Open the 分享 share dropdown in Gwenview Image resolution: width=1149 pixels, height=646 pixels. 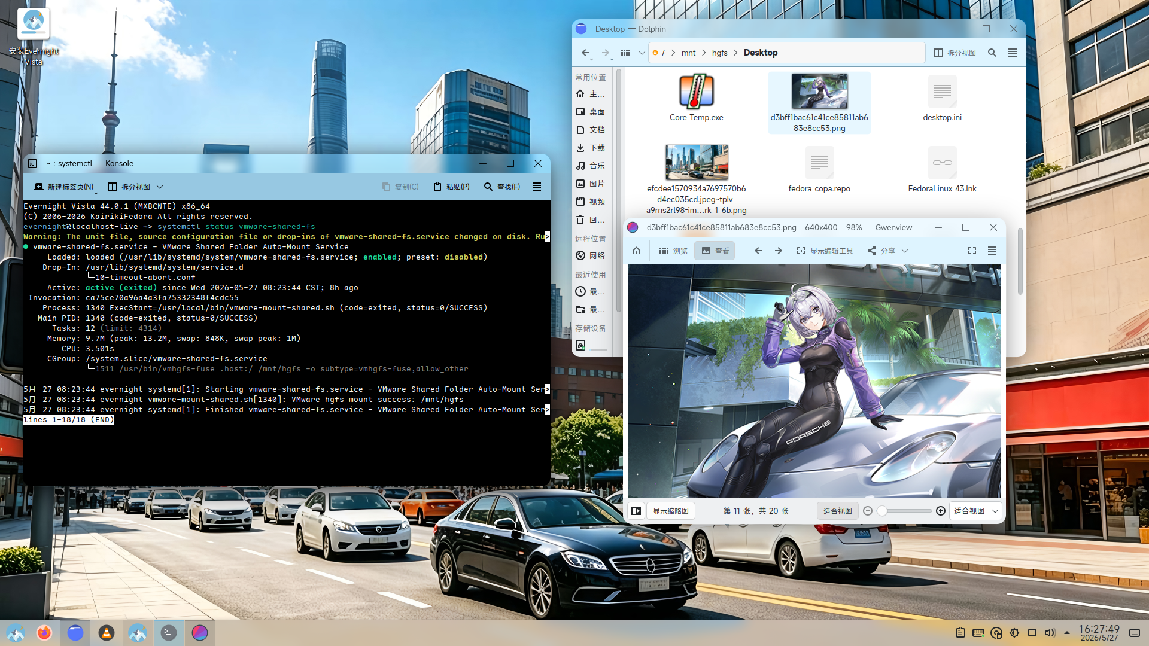888,251
